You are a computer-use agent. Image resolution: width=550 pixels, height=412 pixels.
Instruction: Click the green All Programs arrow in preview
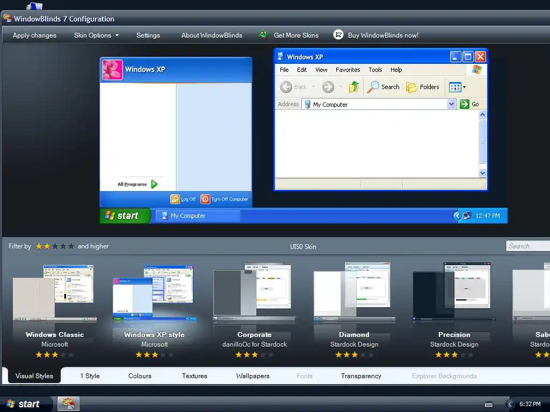point(154,184)
